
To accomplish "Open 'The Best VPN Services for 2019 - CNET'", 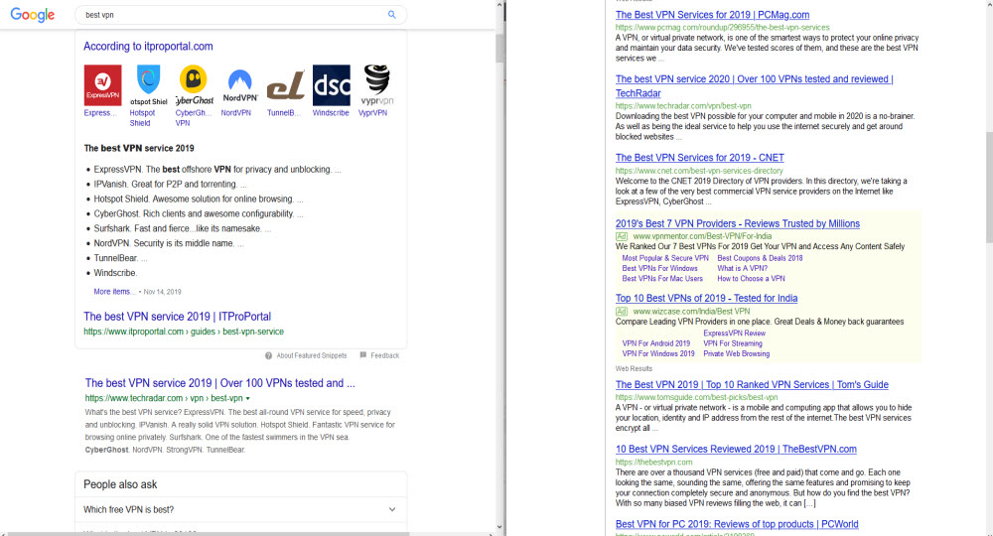I will [700, 158].
